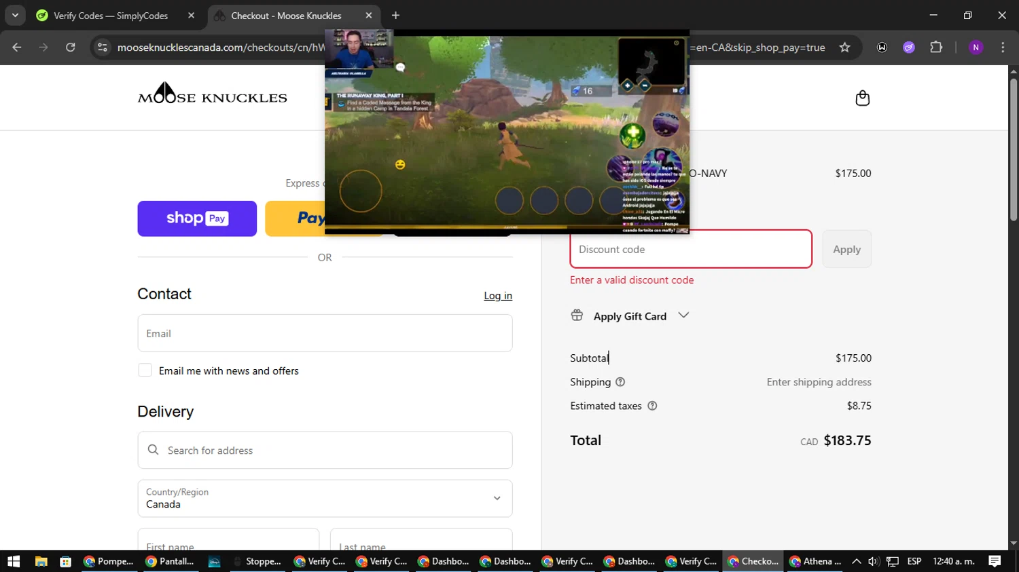
Task: Go back in browser history
Action: pyautogui.click(x=17, y=47)
